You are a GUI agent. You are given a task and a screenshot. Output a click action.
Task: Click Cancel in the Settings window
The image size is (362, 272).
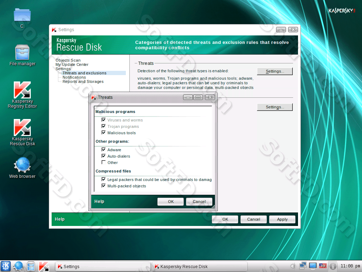click(x=253, y=219)
